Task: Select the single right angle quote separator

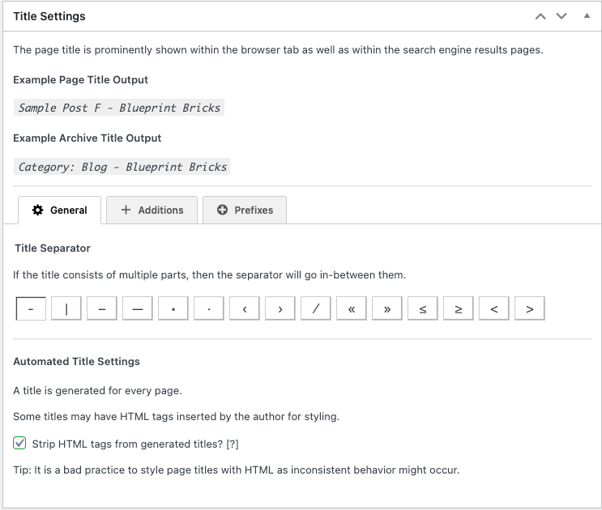Action: pos(280,308)
